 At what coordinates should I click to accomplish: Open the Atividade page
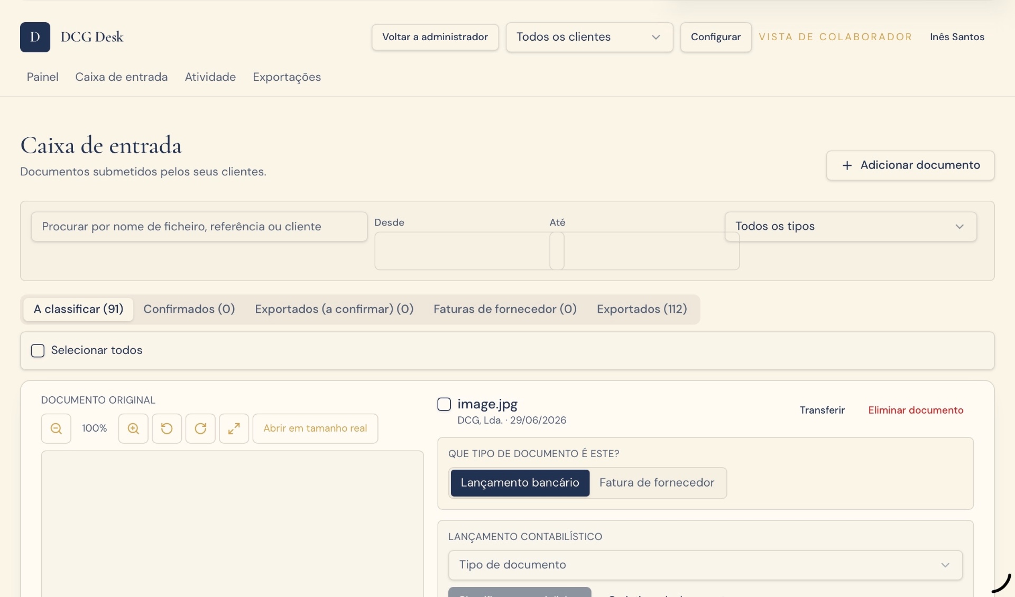(x=210, y=77)
